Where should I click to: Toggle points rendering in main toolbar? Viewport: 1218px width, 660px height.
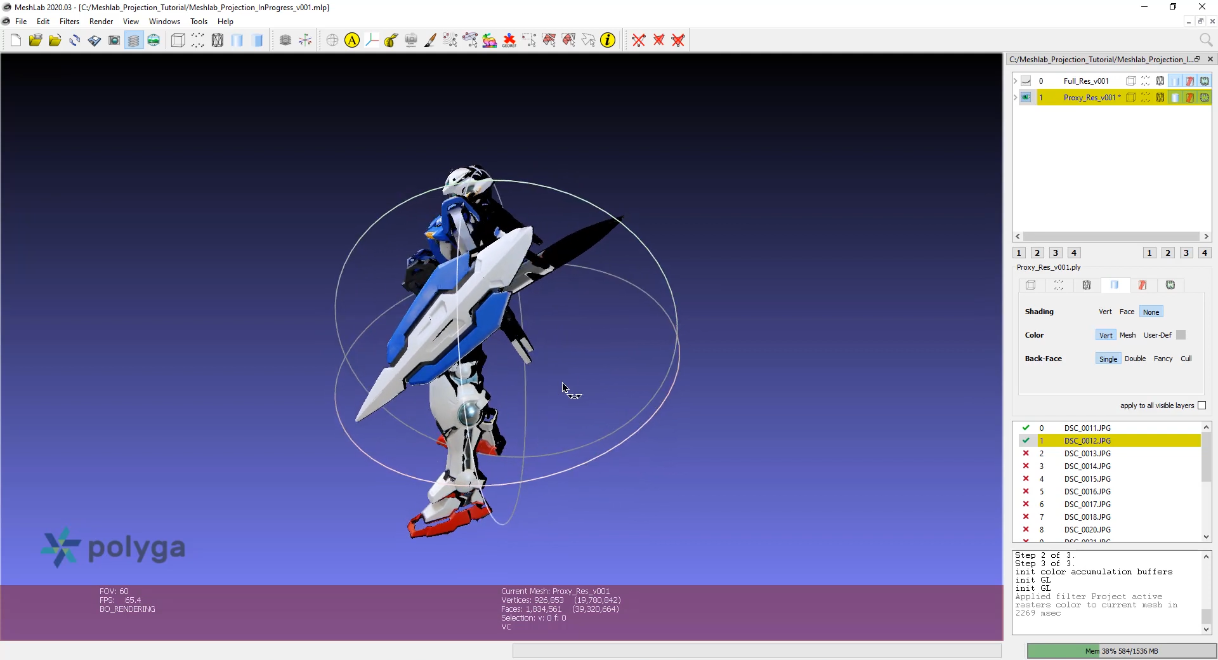click(x=198, y=41)
